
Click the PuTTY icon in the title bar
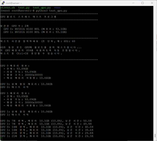pyautogui.click(x=3, y=3)
